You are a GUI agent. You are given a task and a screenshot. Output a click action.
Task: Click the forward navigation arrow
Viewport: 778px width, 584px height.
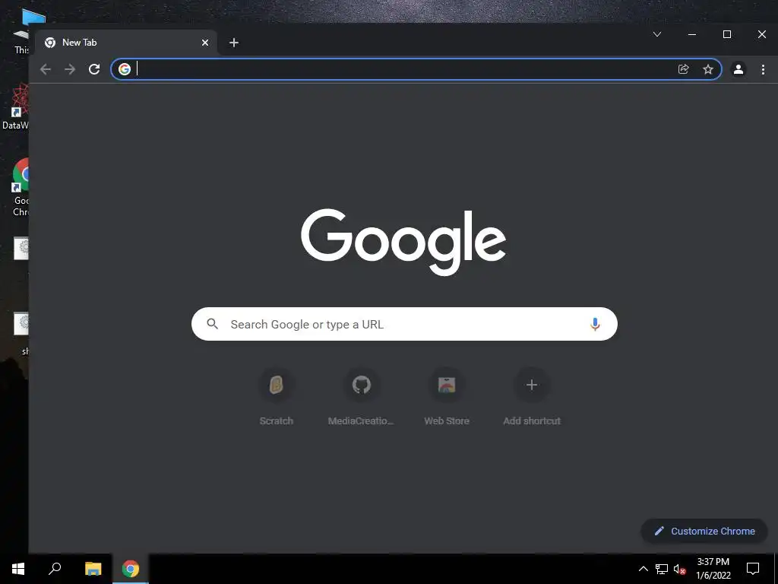pyautogui.click(x=70, y=69)
